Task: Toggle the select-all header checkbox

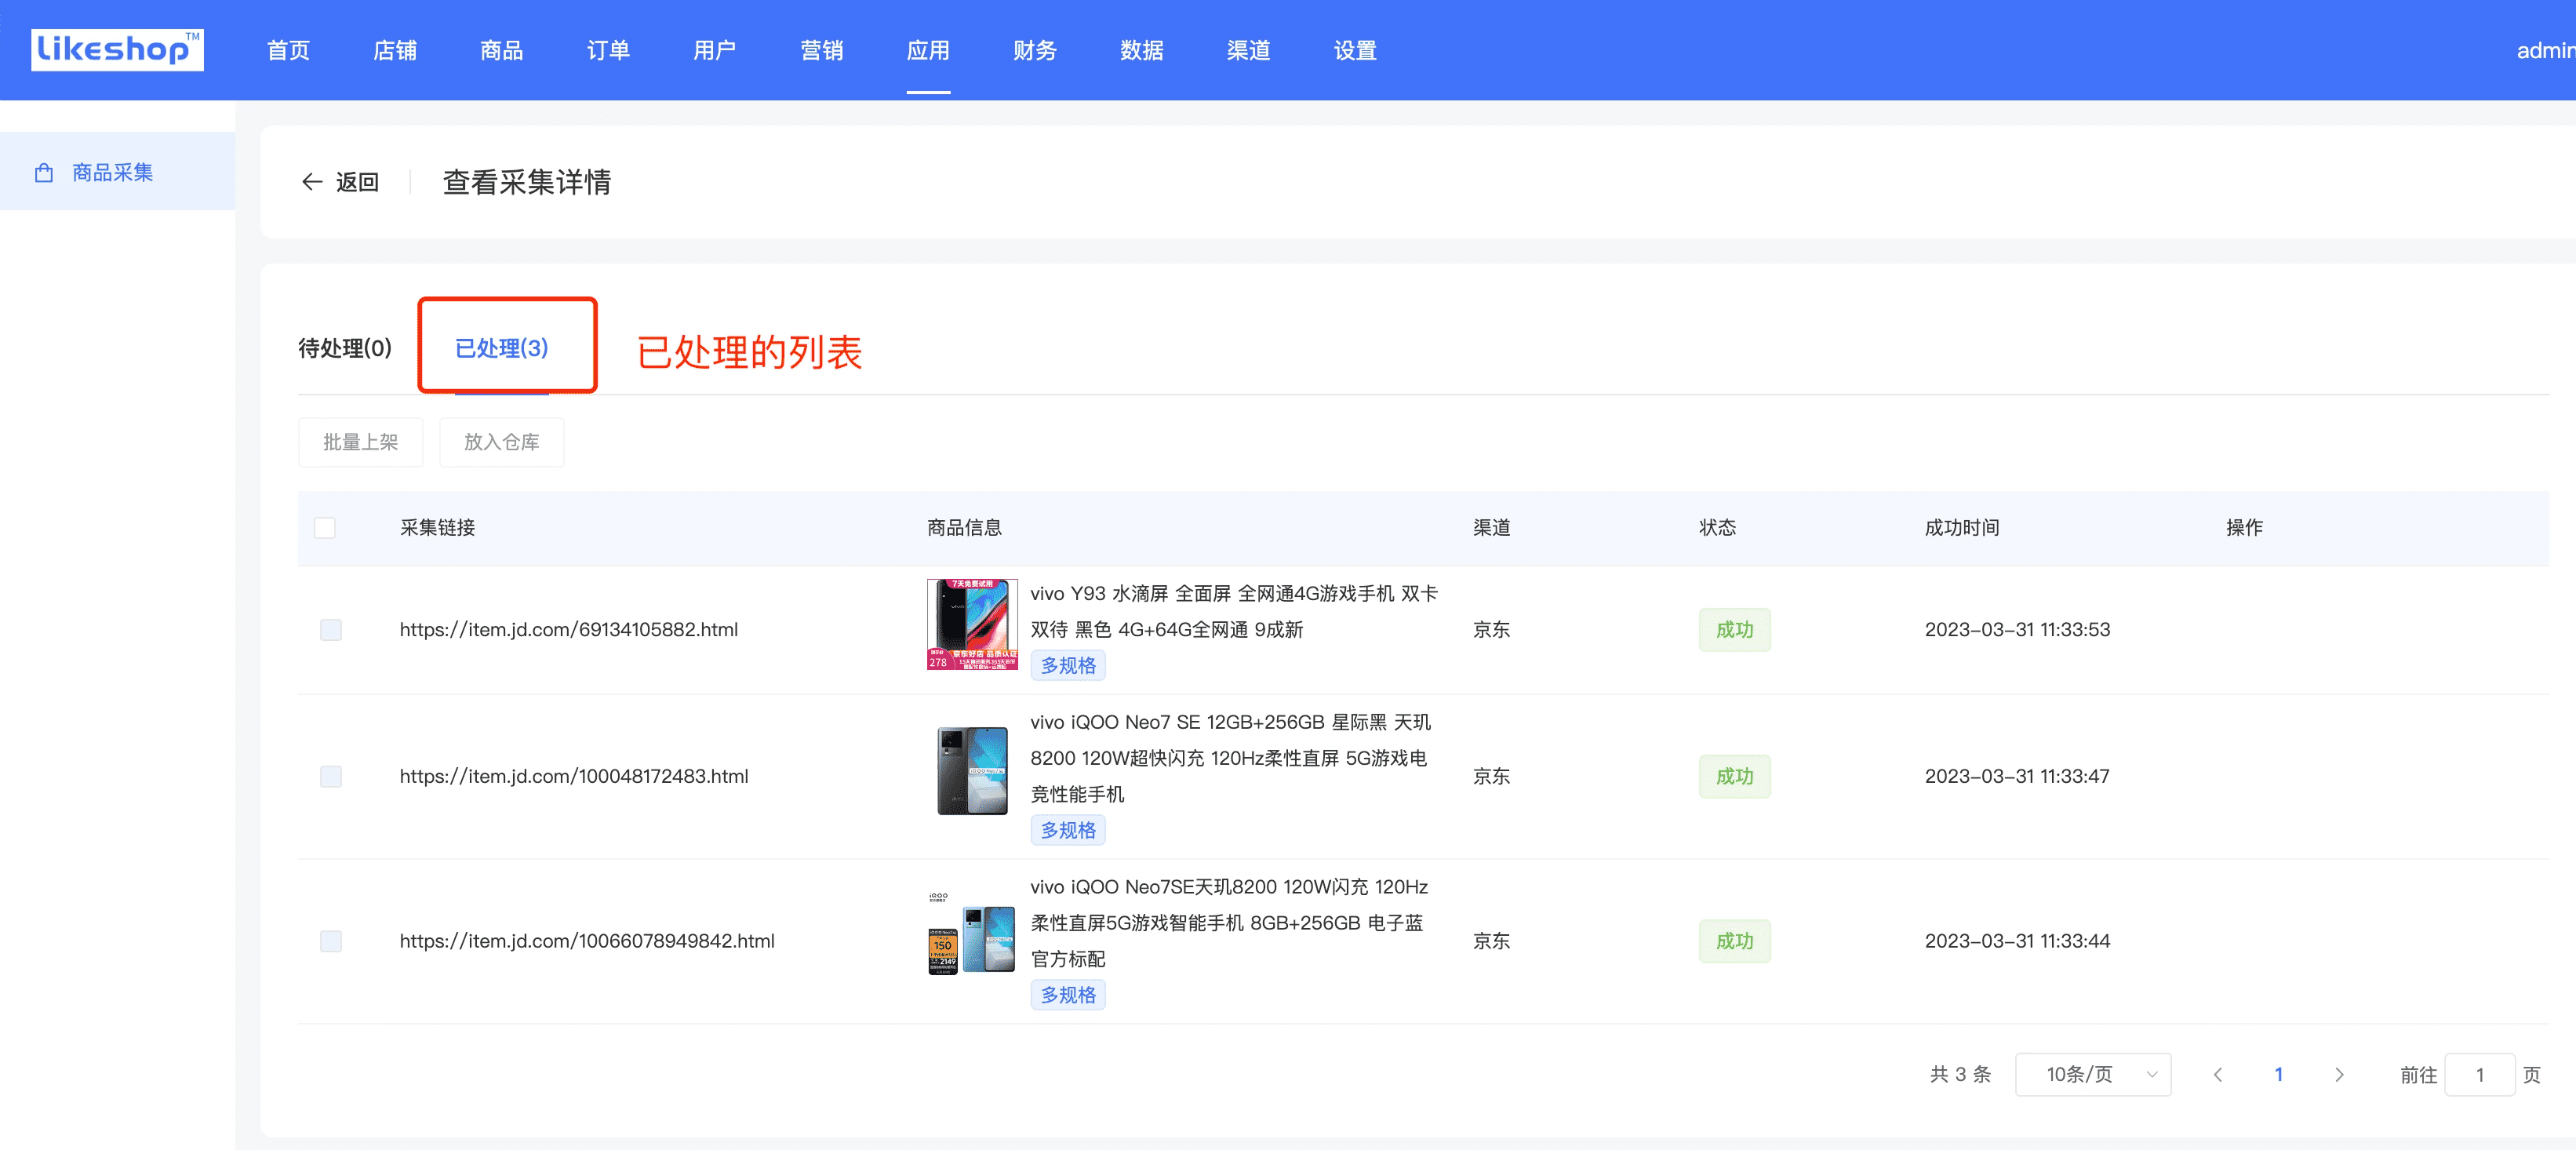Action: (x=325, y=528)
